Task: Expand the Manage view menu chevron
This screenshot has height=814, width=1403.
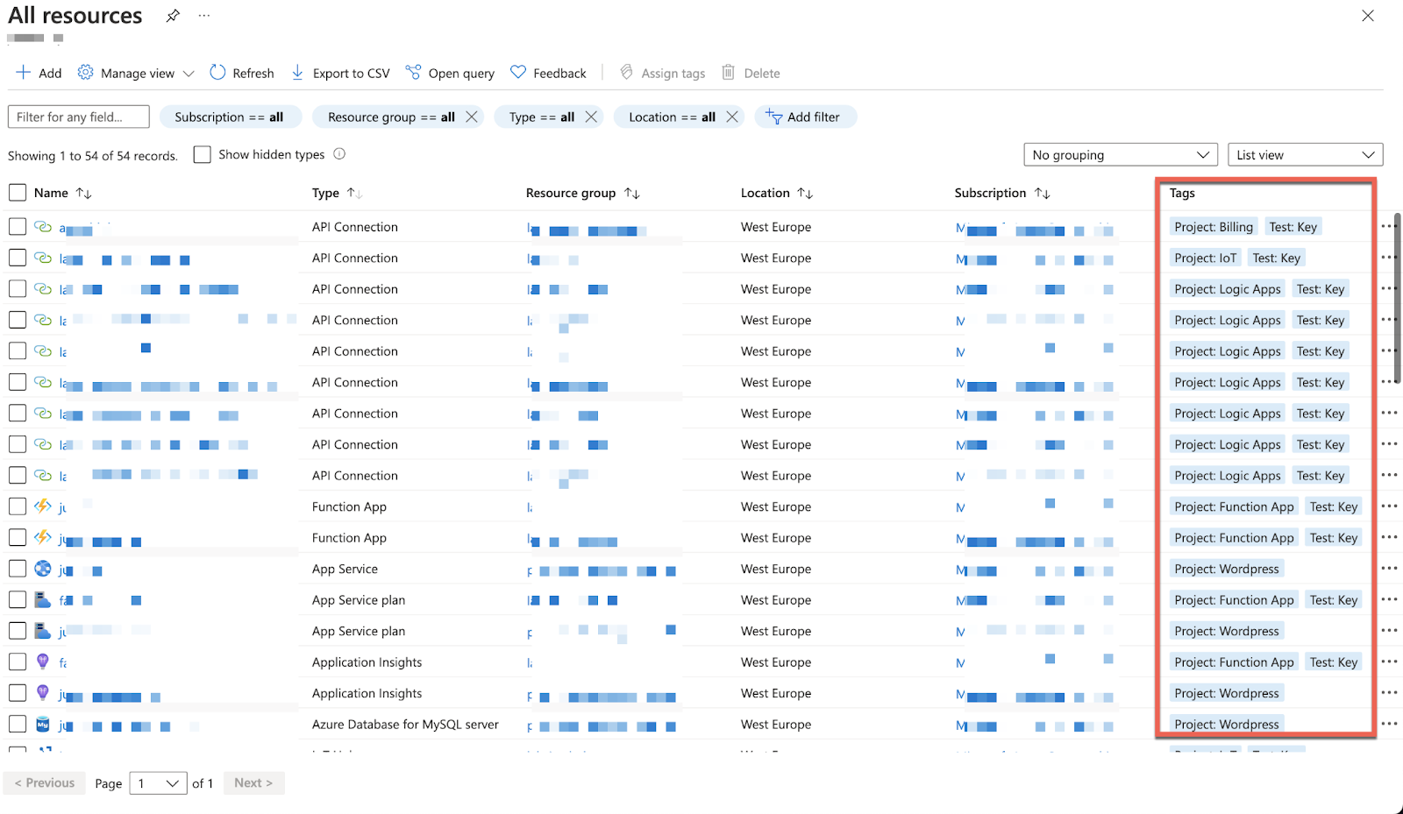Action: pyautogui.click(x=189, y=73)
